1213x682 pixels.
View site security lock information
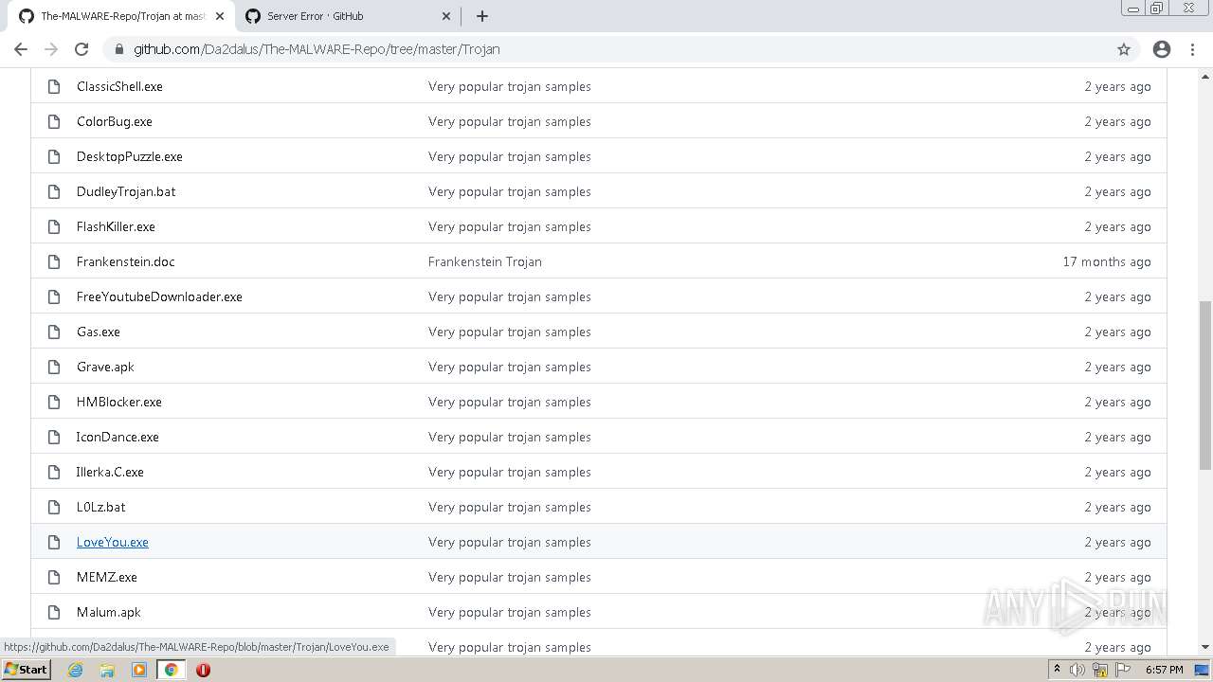point(118,49)
